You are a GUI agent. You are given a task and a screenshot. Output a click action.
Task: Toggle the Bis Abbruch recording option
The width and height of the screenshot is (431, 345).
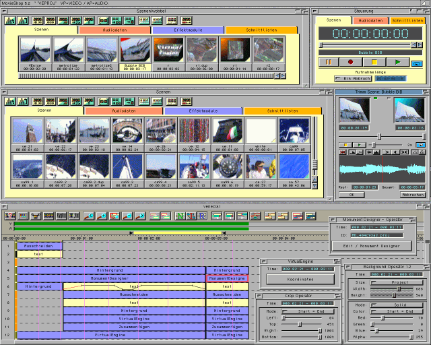coord(351,78)
